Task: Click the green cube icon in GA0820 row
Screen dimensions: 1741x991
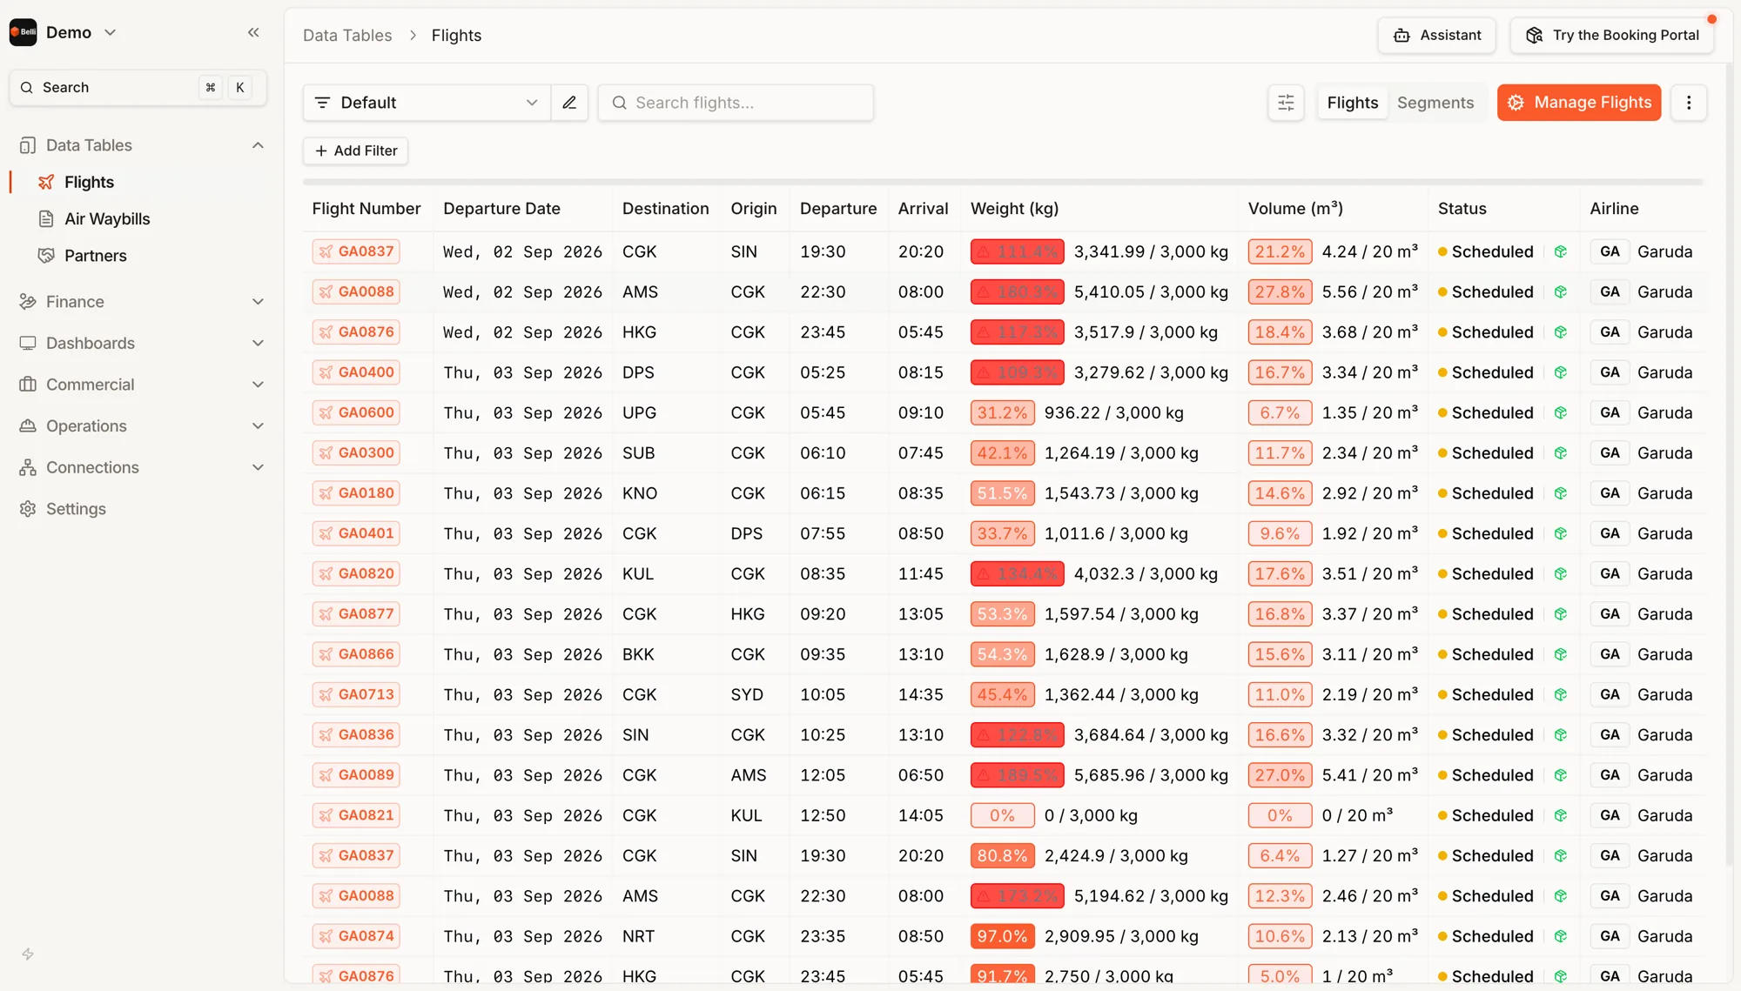Action: coord(1561,574)
